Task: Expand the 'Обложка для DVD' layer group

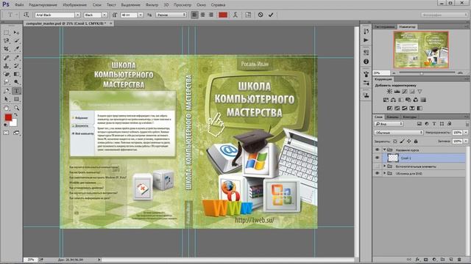Action: click(384, 173)
